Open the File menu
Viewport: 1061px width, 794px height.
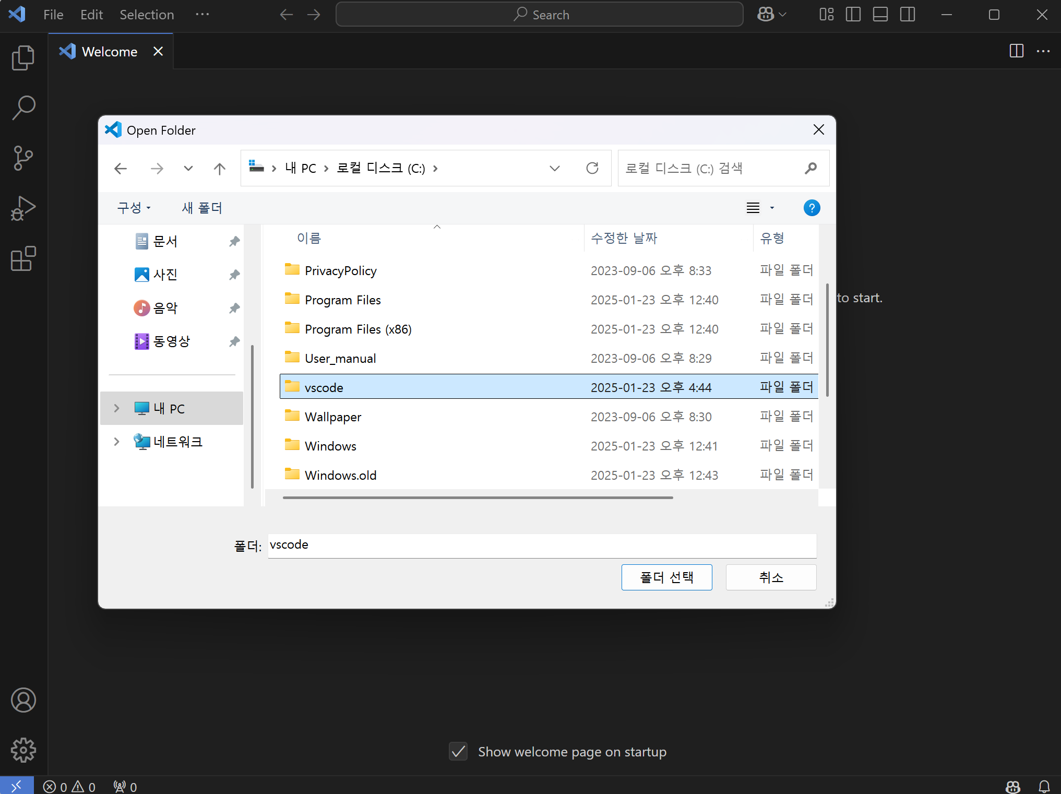click(53, 15)
